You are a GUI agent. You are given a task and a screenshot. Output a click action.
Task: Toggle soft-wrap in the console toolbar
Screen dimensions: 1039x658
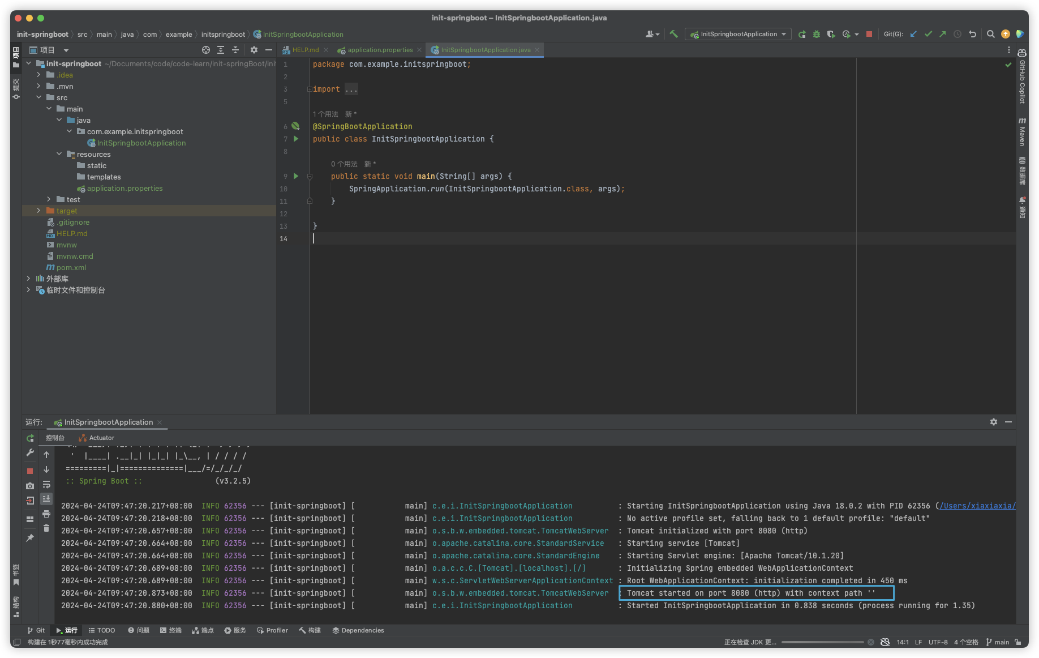pyautogui.click(x=46, y=484)
